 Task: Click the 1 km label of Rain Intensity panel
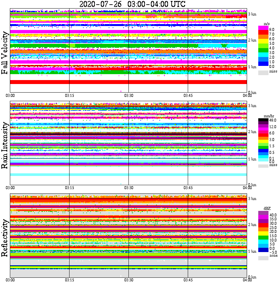click(252, 159)
